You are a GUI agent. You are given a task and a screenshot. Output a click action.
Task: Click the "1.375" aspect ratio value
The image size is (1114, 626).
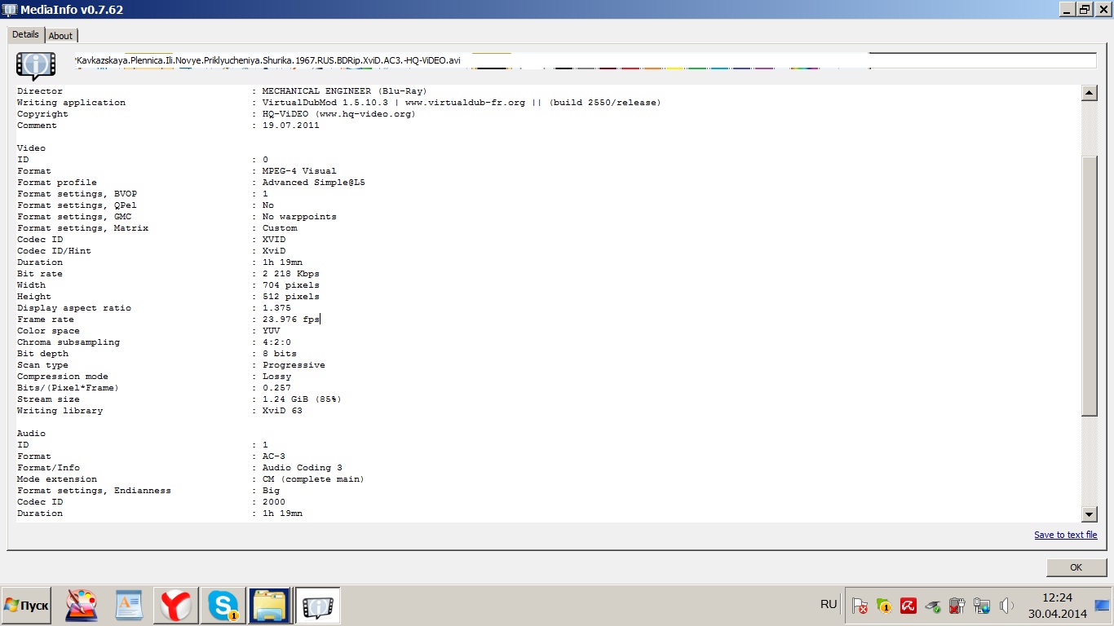pyautogui.click(x=276, y=308)
